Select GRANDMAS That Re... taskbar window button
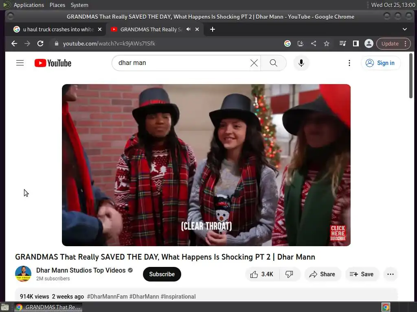This screenshot has height=312, width=417. pos(48,307)
